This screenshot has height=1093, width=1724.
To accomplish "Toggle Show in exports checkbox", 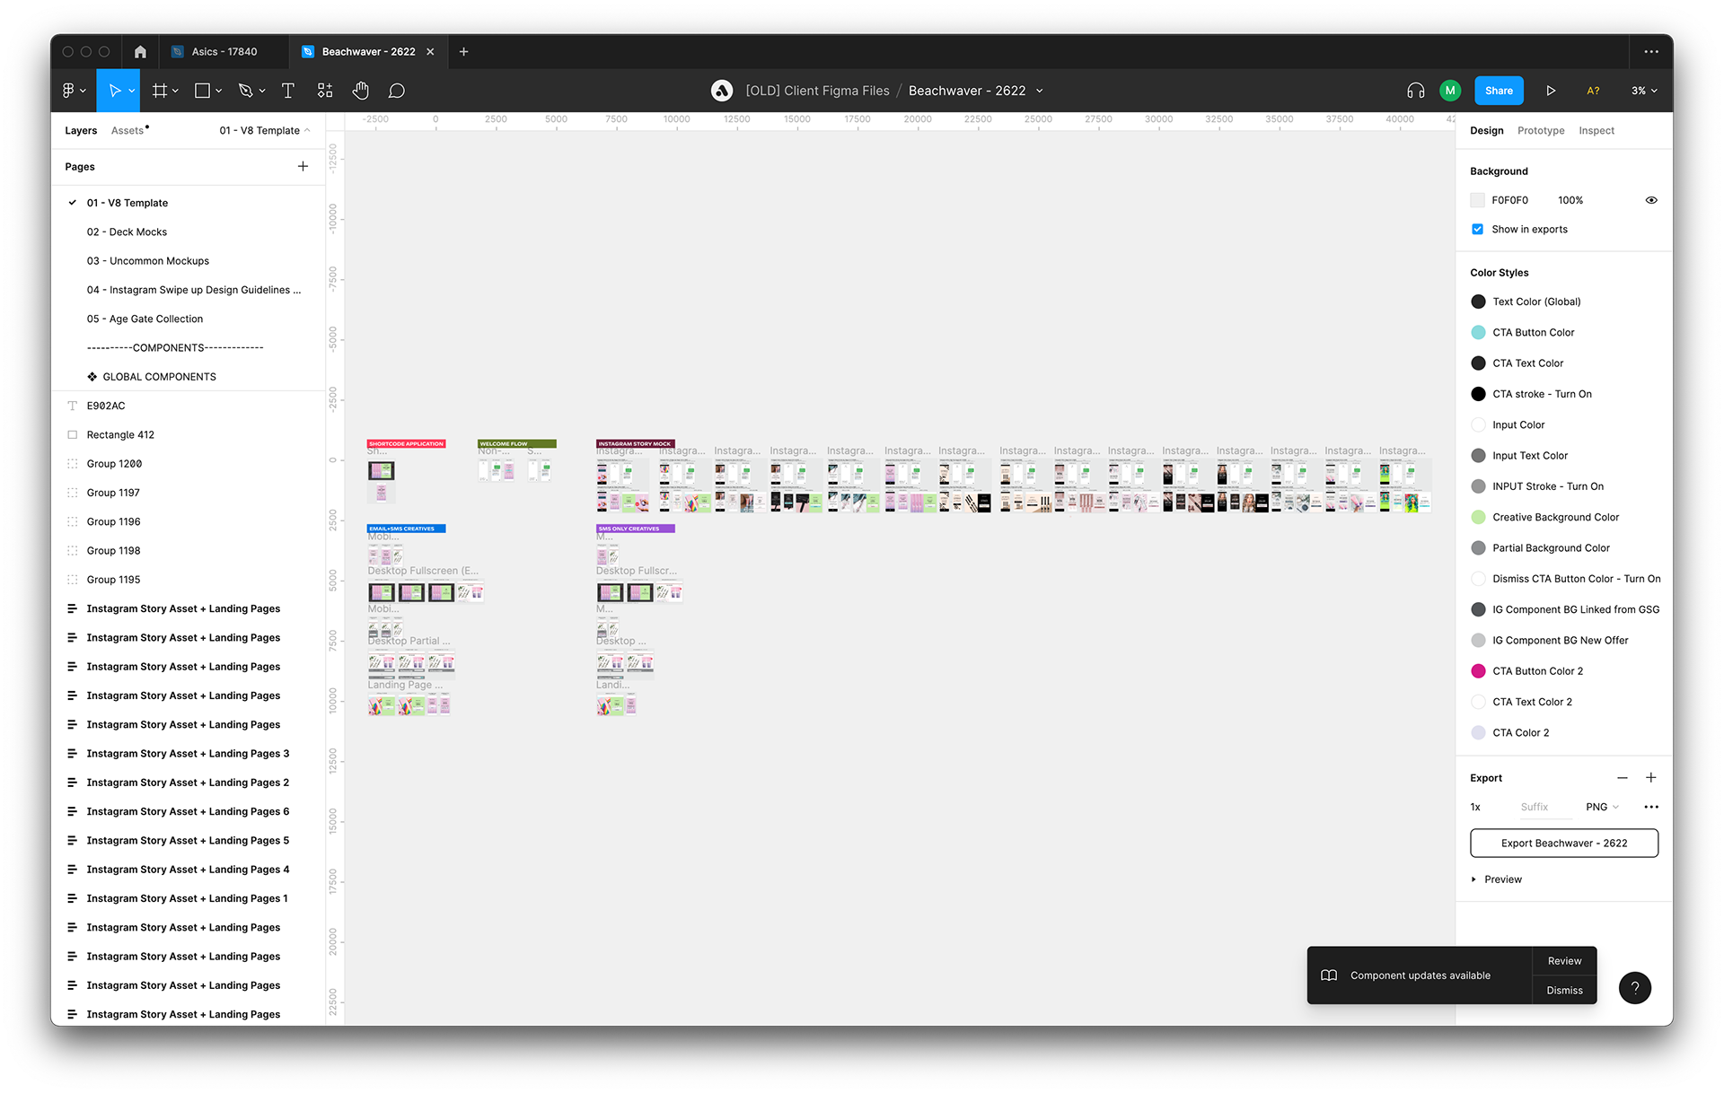I will point(1477,229).
